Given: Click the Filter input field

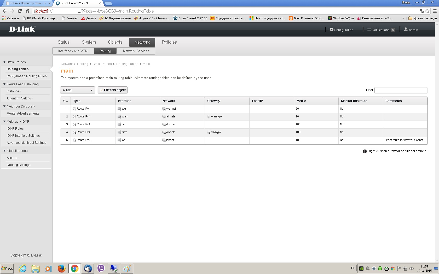Looking at the screenshot, I should pyautogui.click(x=401, y=90).
